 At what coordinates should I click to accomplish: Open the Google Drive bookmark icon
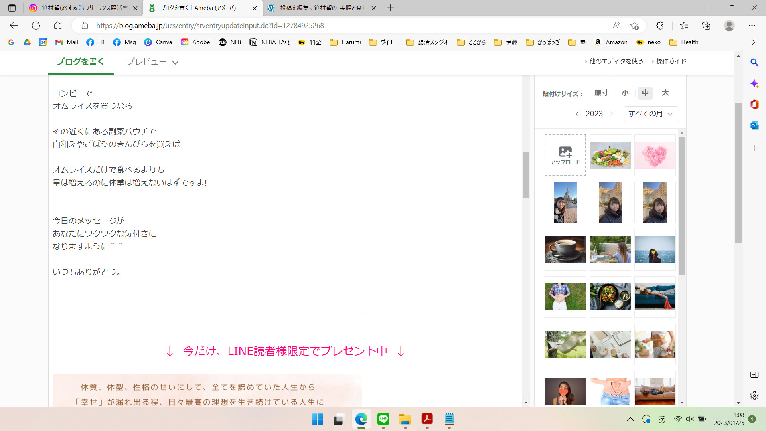[x=27, y=42]
